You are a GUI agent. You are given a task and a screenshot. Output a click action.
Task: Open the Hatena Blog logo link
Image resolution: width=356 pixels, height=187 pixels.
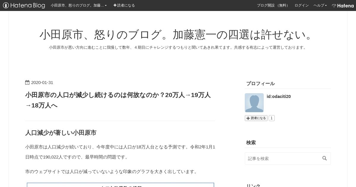pyautogui.click(x=24, y=5)
